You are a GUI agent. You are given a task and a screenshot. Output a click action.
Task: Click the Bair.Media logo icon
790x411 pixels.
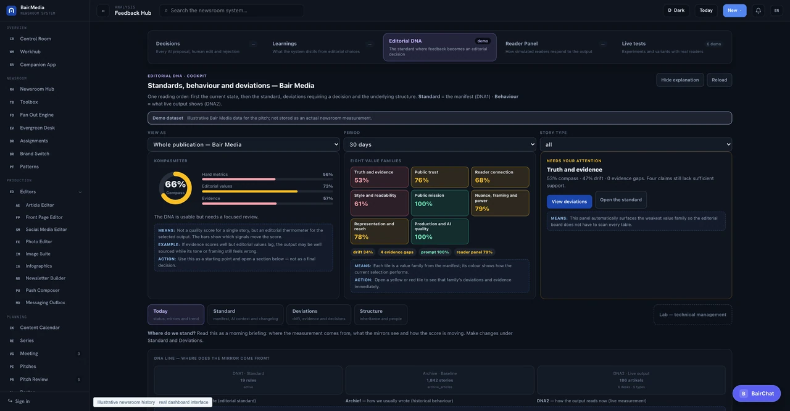point(11,10)
